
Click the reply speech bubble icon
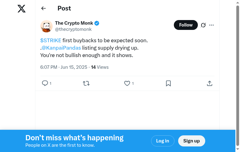[45, 83]
